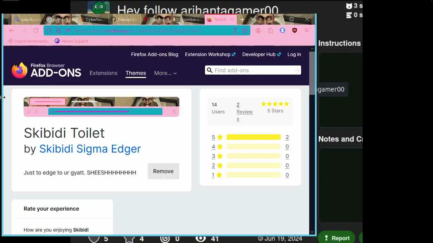The height and width of the screenshot is (243, 433).
Task: Switch to the gambar.p tab
Action: (188, 20)
